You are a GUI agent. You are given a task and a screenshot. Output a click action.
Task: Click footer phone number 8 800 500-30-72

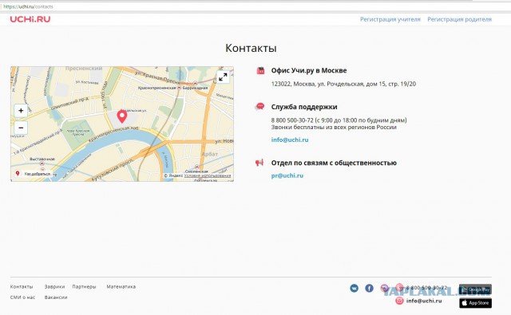coord(426,288)
